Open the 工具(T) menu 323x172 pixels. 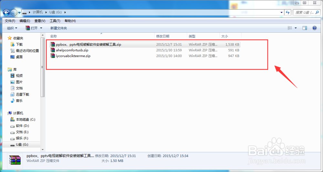(x=55, y=21)
